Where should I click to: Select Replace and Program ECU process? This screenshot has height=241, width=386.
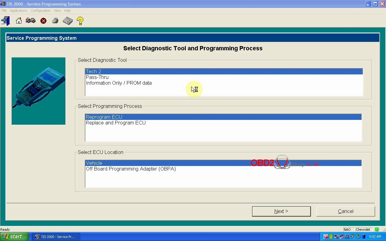point(115,123)
